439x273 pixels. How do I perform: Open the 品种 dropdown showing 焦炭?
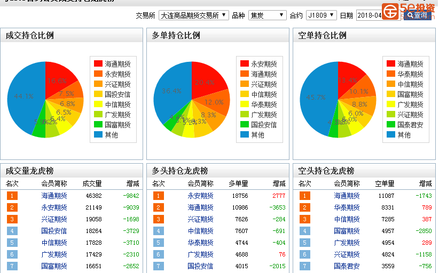pos(267,15)
